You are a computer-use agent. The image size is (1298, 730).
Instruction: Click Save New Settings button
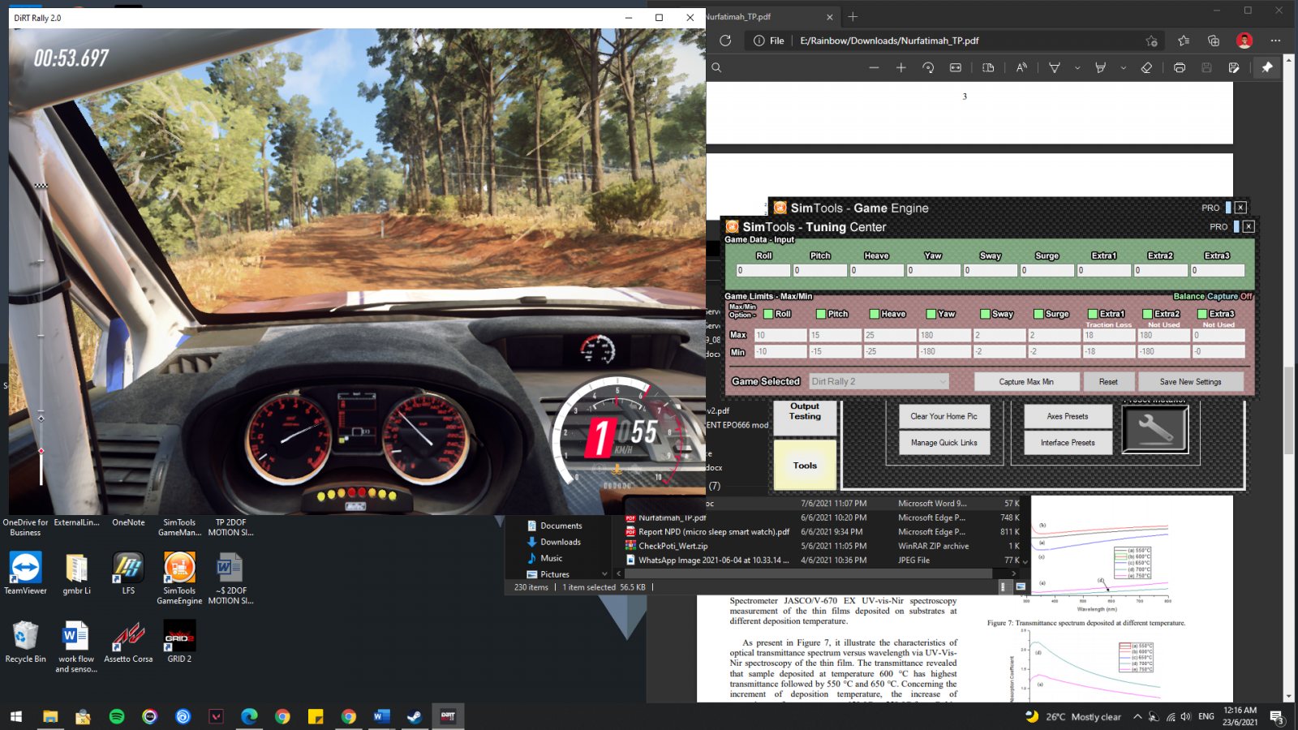pos(1190,381)
